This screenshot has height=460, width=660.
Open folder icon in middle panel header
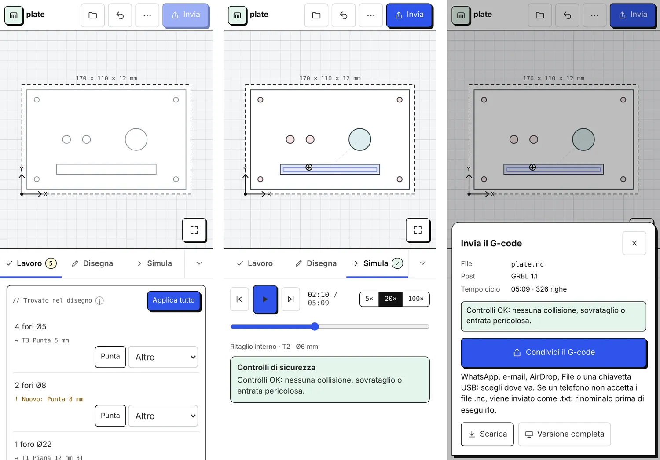click(316, 15)
